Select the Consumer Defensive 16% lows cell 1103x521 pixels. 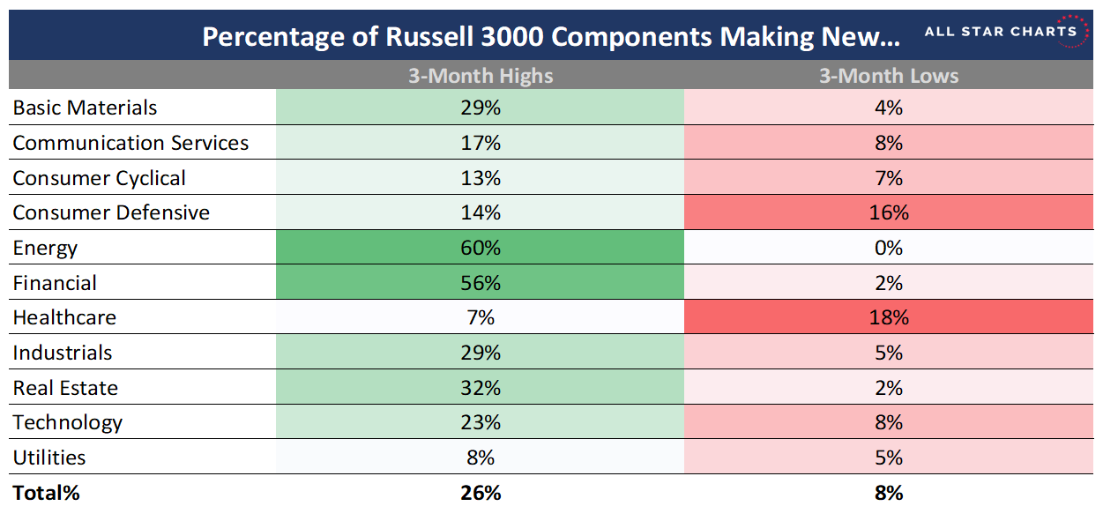tap(889, 212)
